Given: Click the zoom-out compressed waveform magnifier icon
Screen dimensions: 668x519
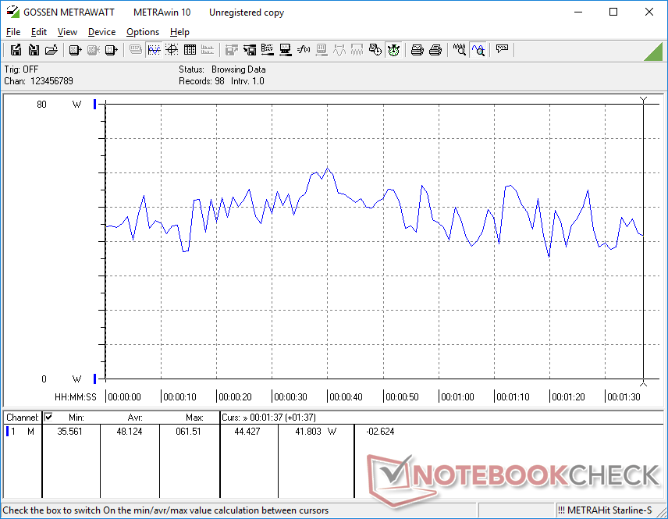Looking at the screenshot, I should (459, 50).
